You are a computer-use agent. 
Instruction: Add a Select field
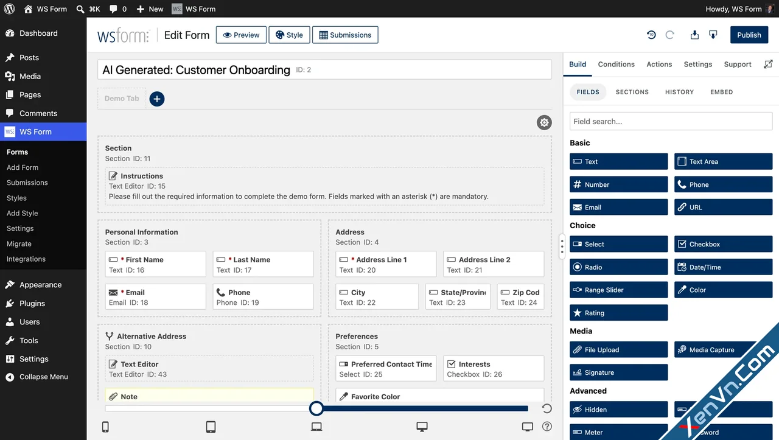pos(618,244)
